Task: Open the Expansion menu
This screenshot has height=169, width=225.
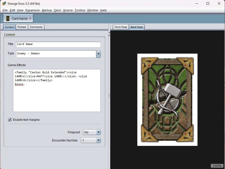Action: (33, 10)
